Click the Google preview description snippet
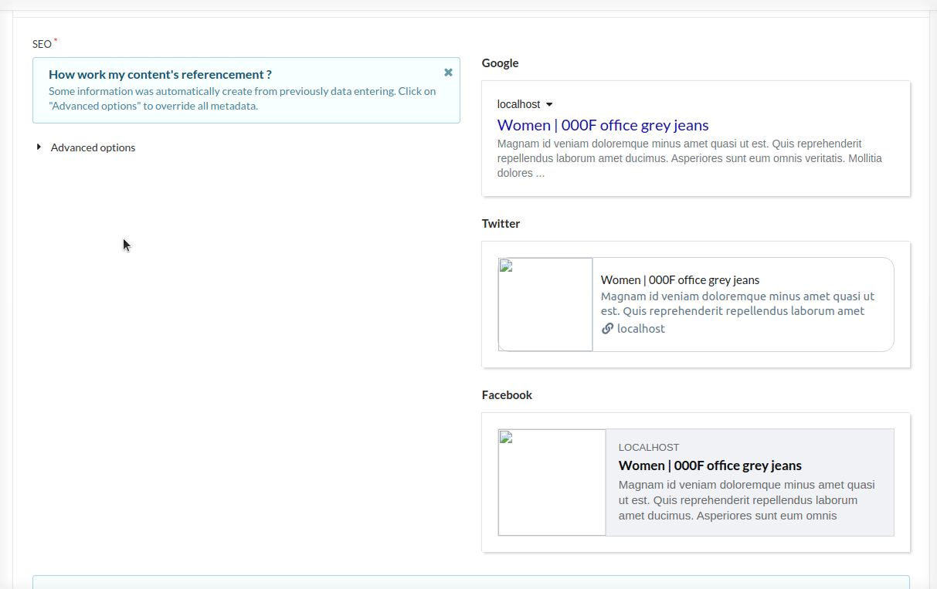Viewport: 937px width, 589px height. click(x=689, y=158)
